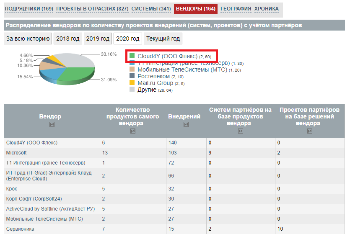Click 32 implementations value for Крок
The height and width of the screenshot is (234, 350).
click(x=171, y=188)
